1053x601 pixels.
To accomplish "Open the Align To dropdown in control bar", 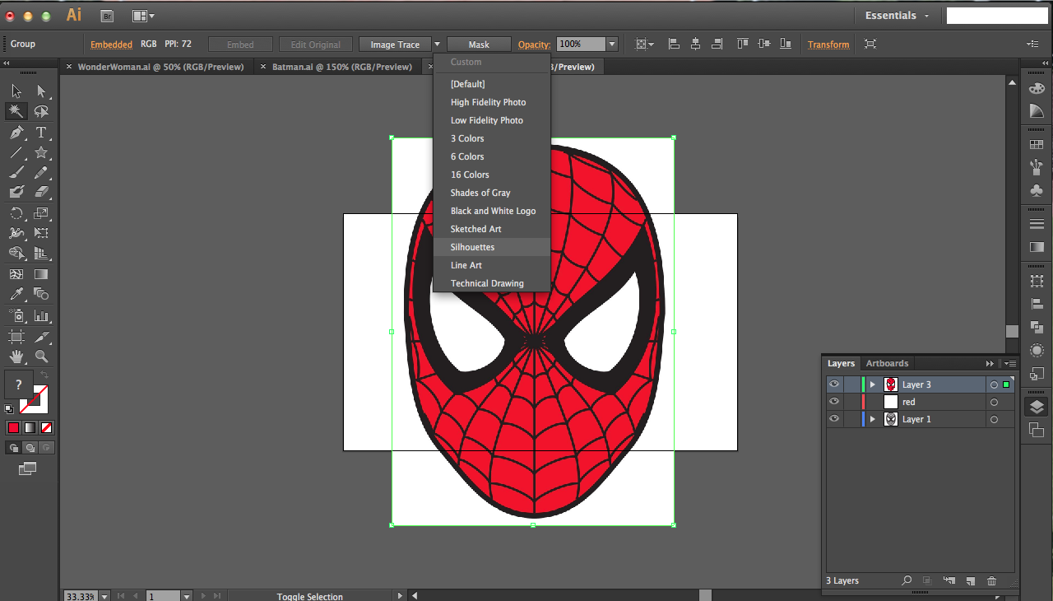I will [646, 44].
